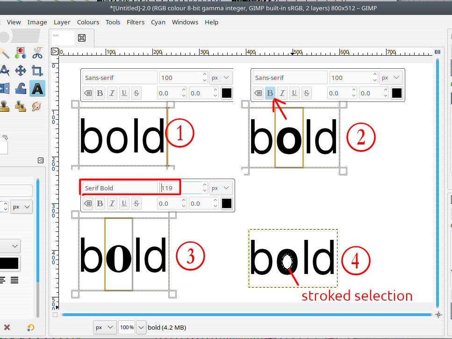Open the black colour swatch in Serif Bold overlay

pyautogui.click(x=227, y=203)
